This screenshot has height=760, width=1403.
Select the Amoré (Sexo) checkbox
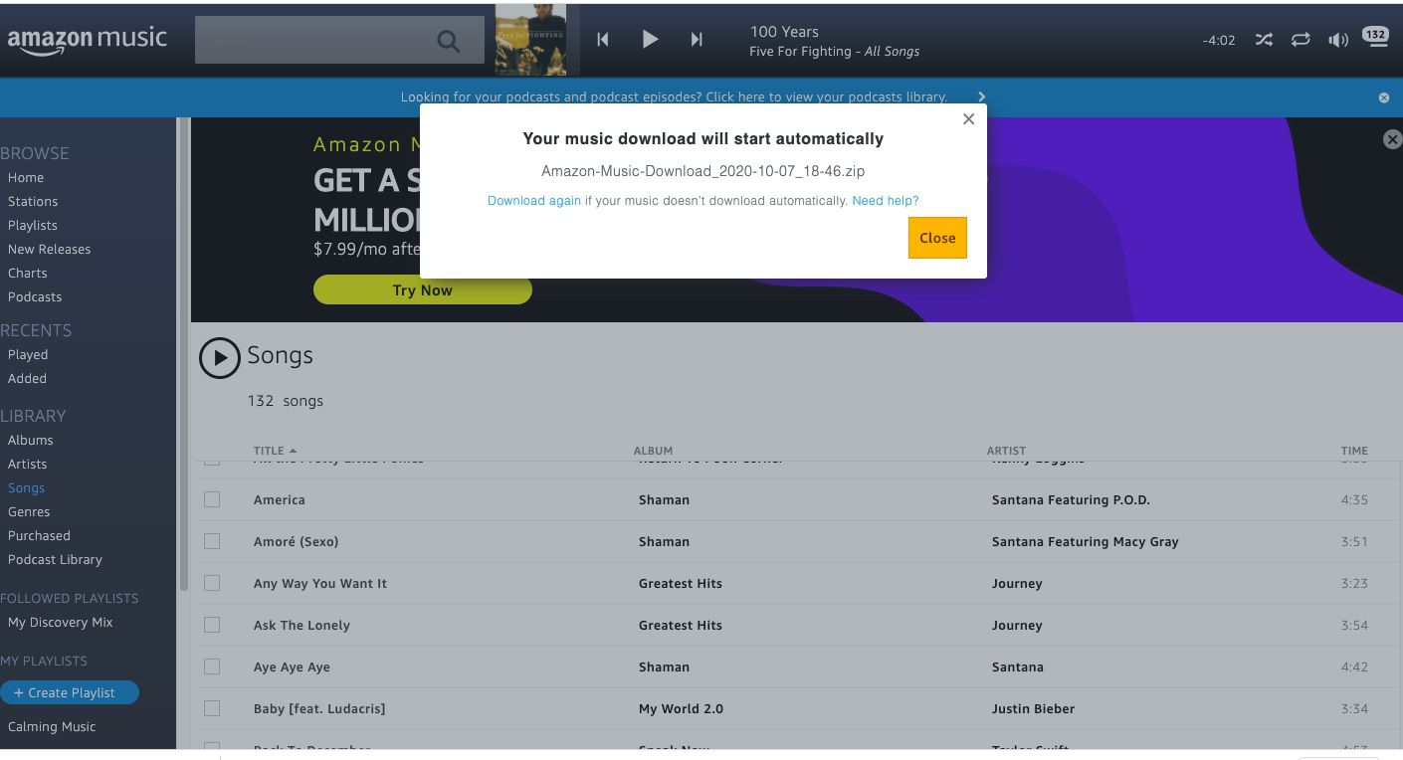click(212, 541)
